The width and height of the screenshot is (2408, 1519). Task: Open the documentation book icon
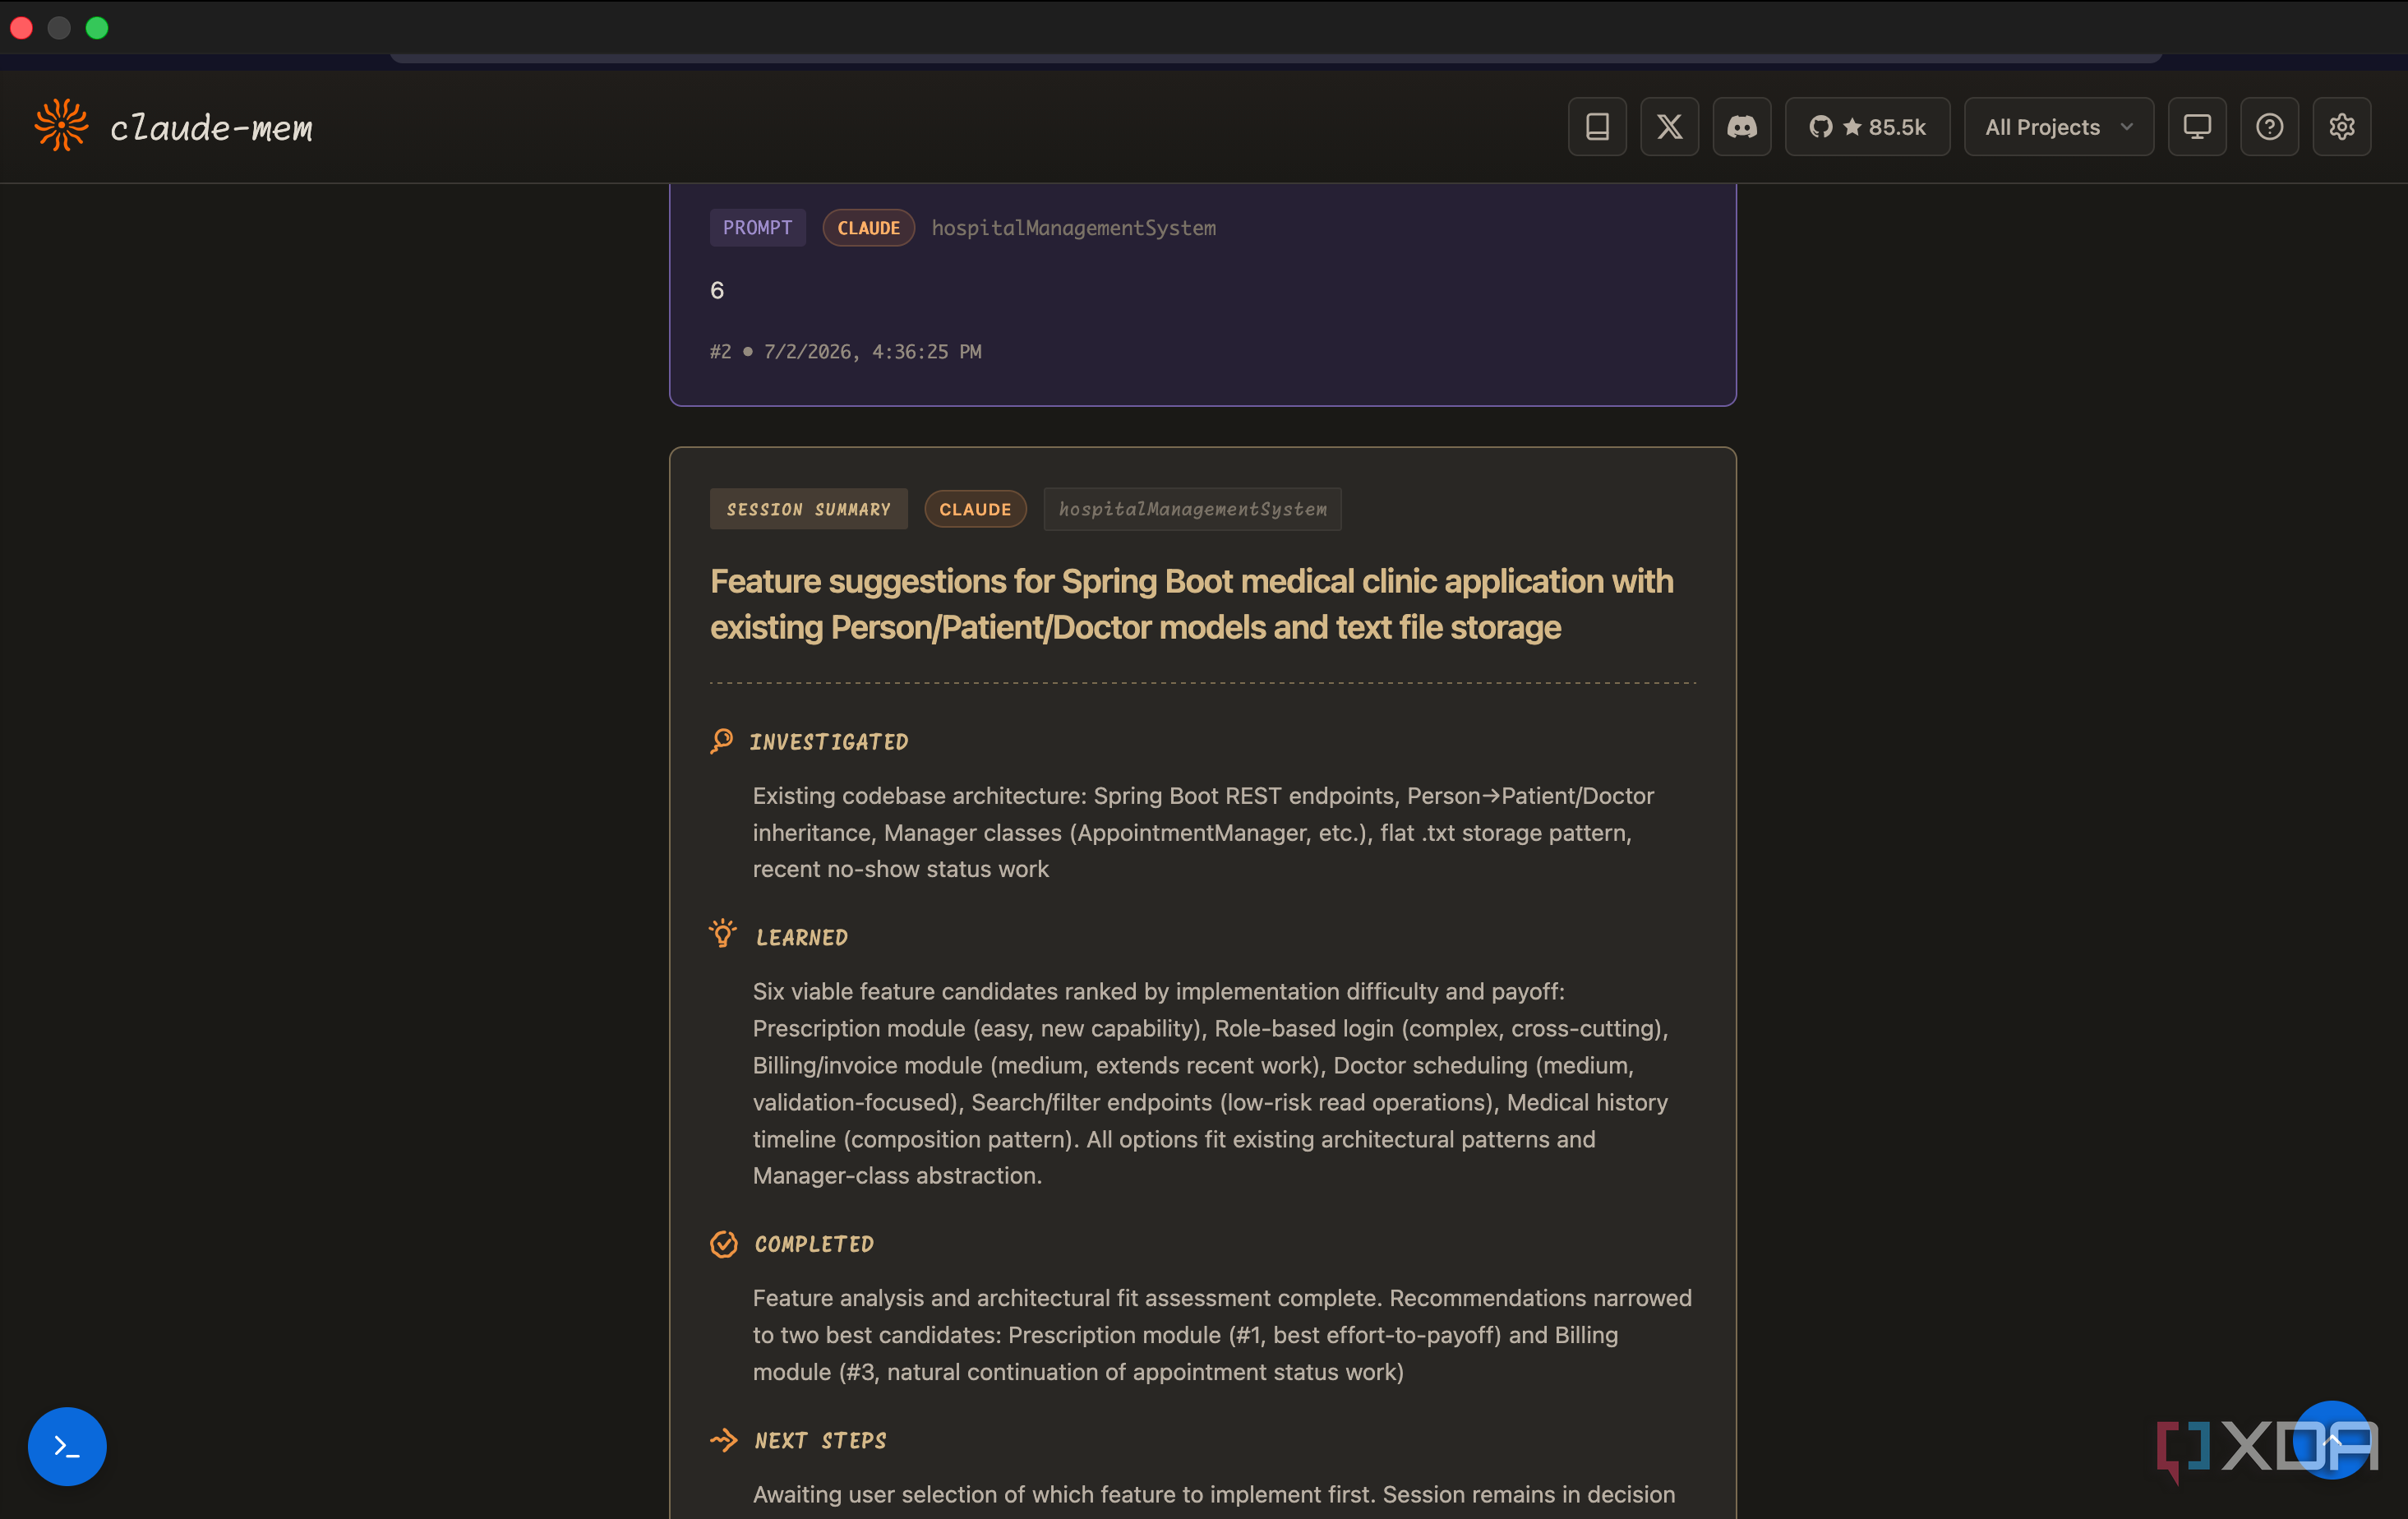pyautogui.click(x=1597, y=127)
